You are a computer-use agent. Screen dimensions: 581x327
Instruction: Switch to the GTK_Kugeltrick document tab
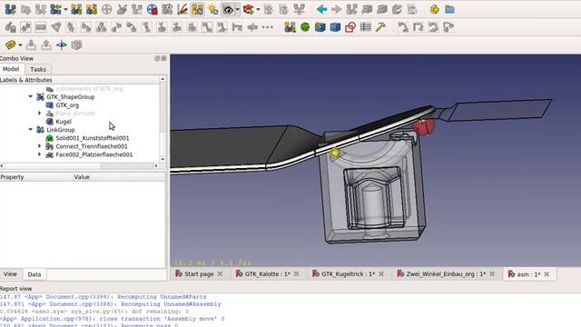pyautogui.click(x=348, y=274)
